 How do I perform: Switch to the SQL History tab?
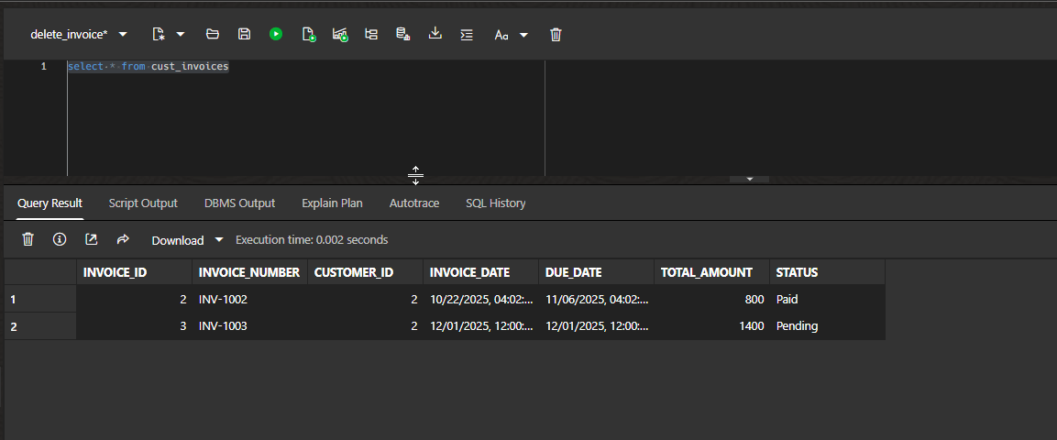(495, 203)
